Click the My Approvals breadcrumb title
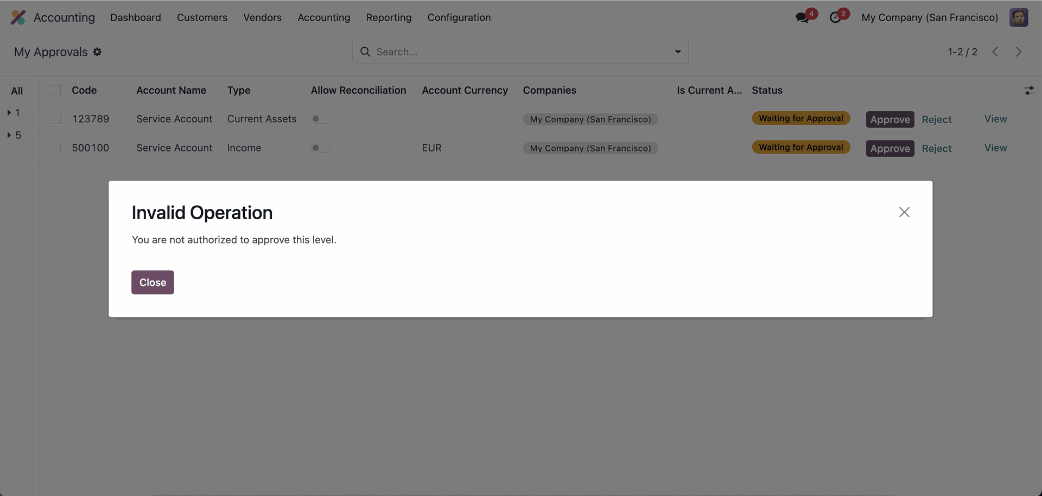The height and width of the screenshot is (496, 1042). point(51,52)
